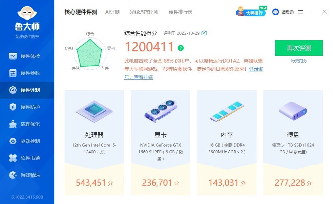Select 游戏精选 label in sidebar

(30, 175)
